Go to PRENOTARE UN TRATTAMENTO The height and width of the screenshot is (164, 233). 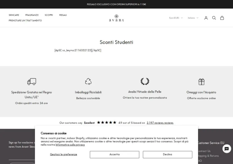(x=25, y=20)
